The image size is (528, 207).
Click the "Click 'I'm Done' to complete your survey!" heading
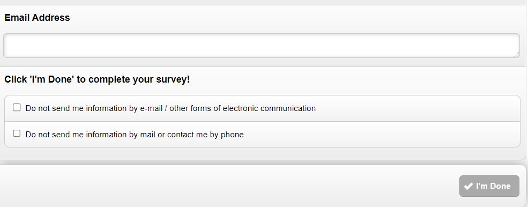pos(97,79)
